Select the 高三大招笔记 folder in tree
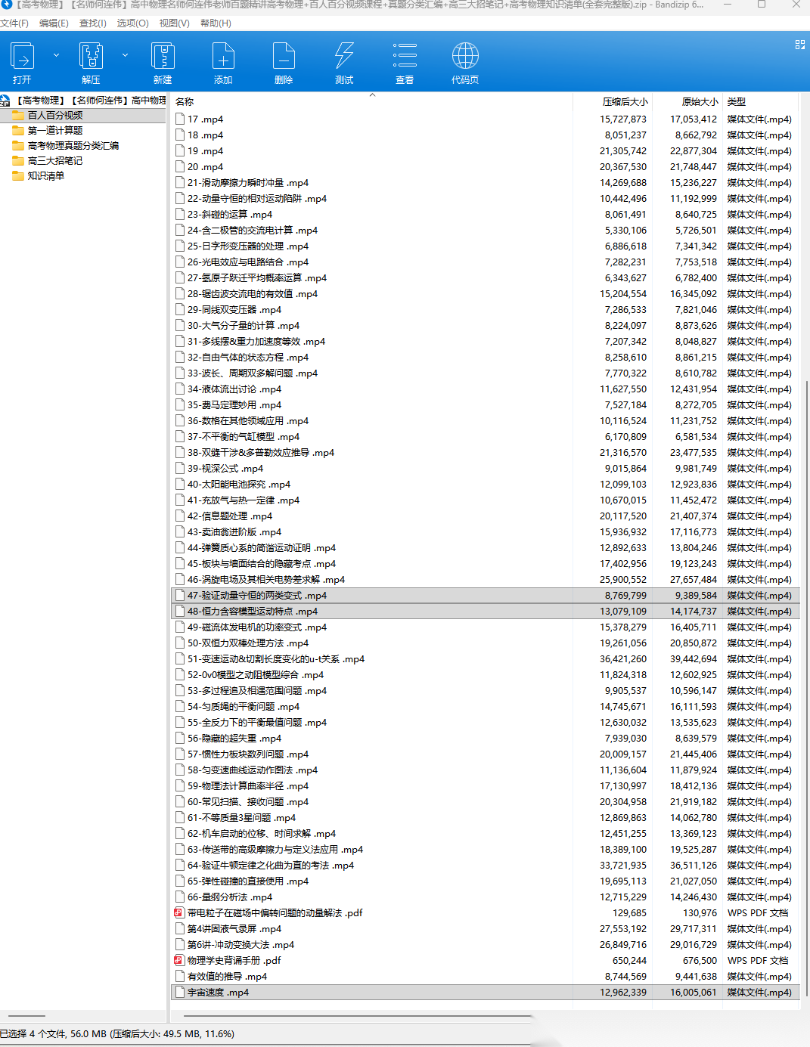810x1047 pixels. 55,161
